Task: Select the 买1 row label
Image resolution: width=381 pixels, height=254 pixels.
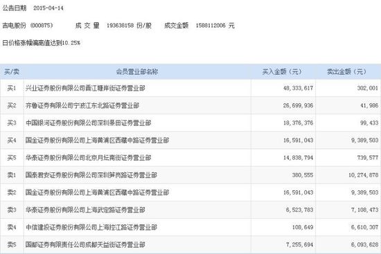Action: point(12,88)
